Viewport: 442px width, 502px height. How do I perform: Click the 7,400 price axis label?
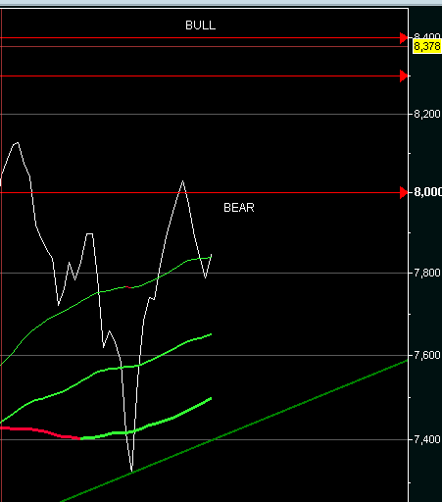427,439
